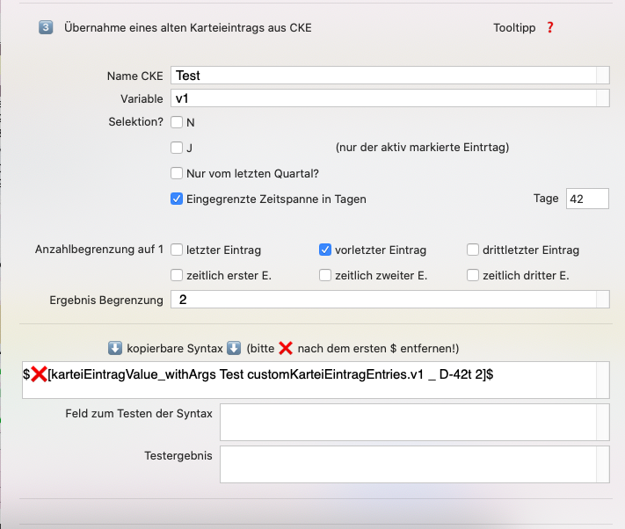Check zeitlich erster E. checkbox

[x=177, y=275]
